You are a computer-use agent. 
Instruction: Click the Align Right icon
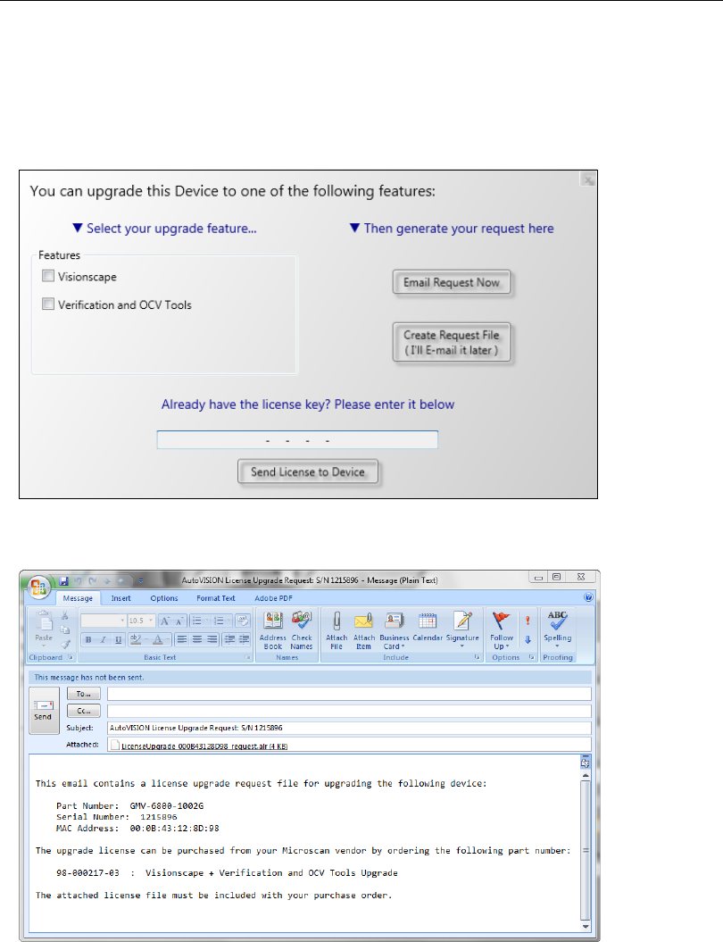point(212,639)
